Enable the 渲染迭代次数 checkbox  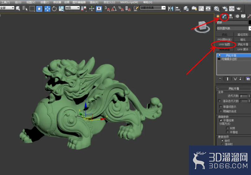click(x=219, y=101)
